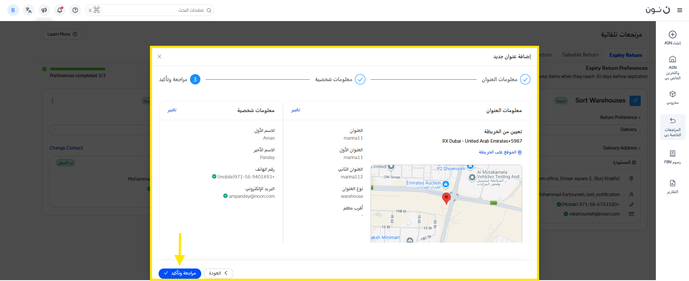Open the reports icon in sidebar

pyautogui.click(x=672, y=183)
